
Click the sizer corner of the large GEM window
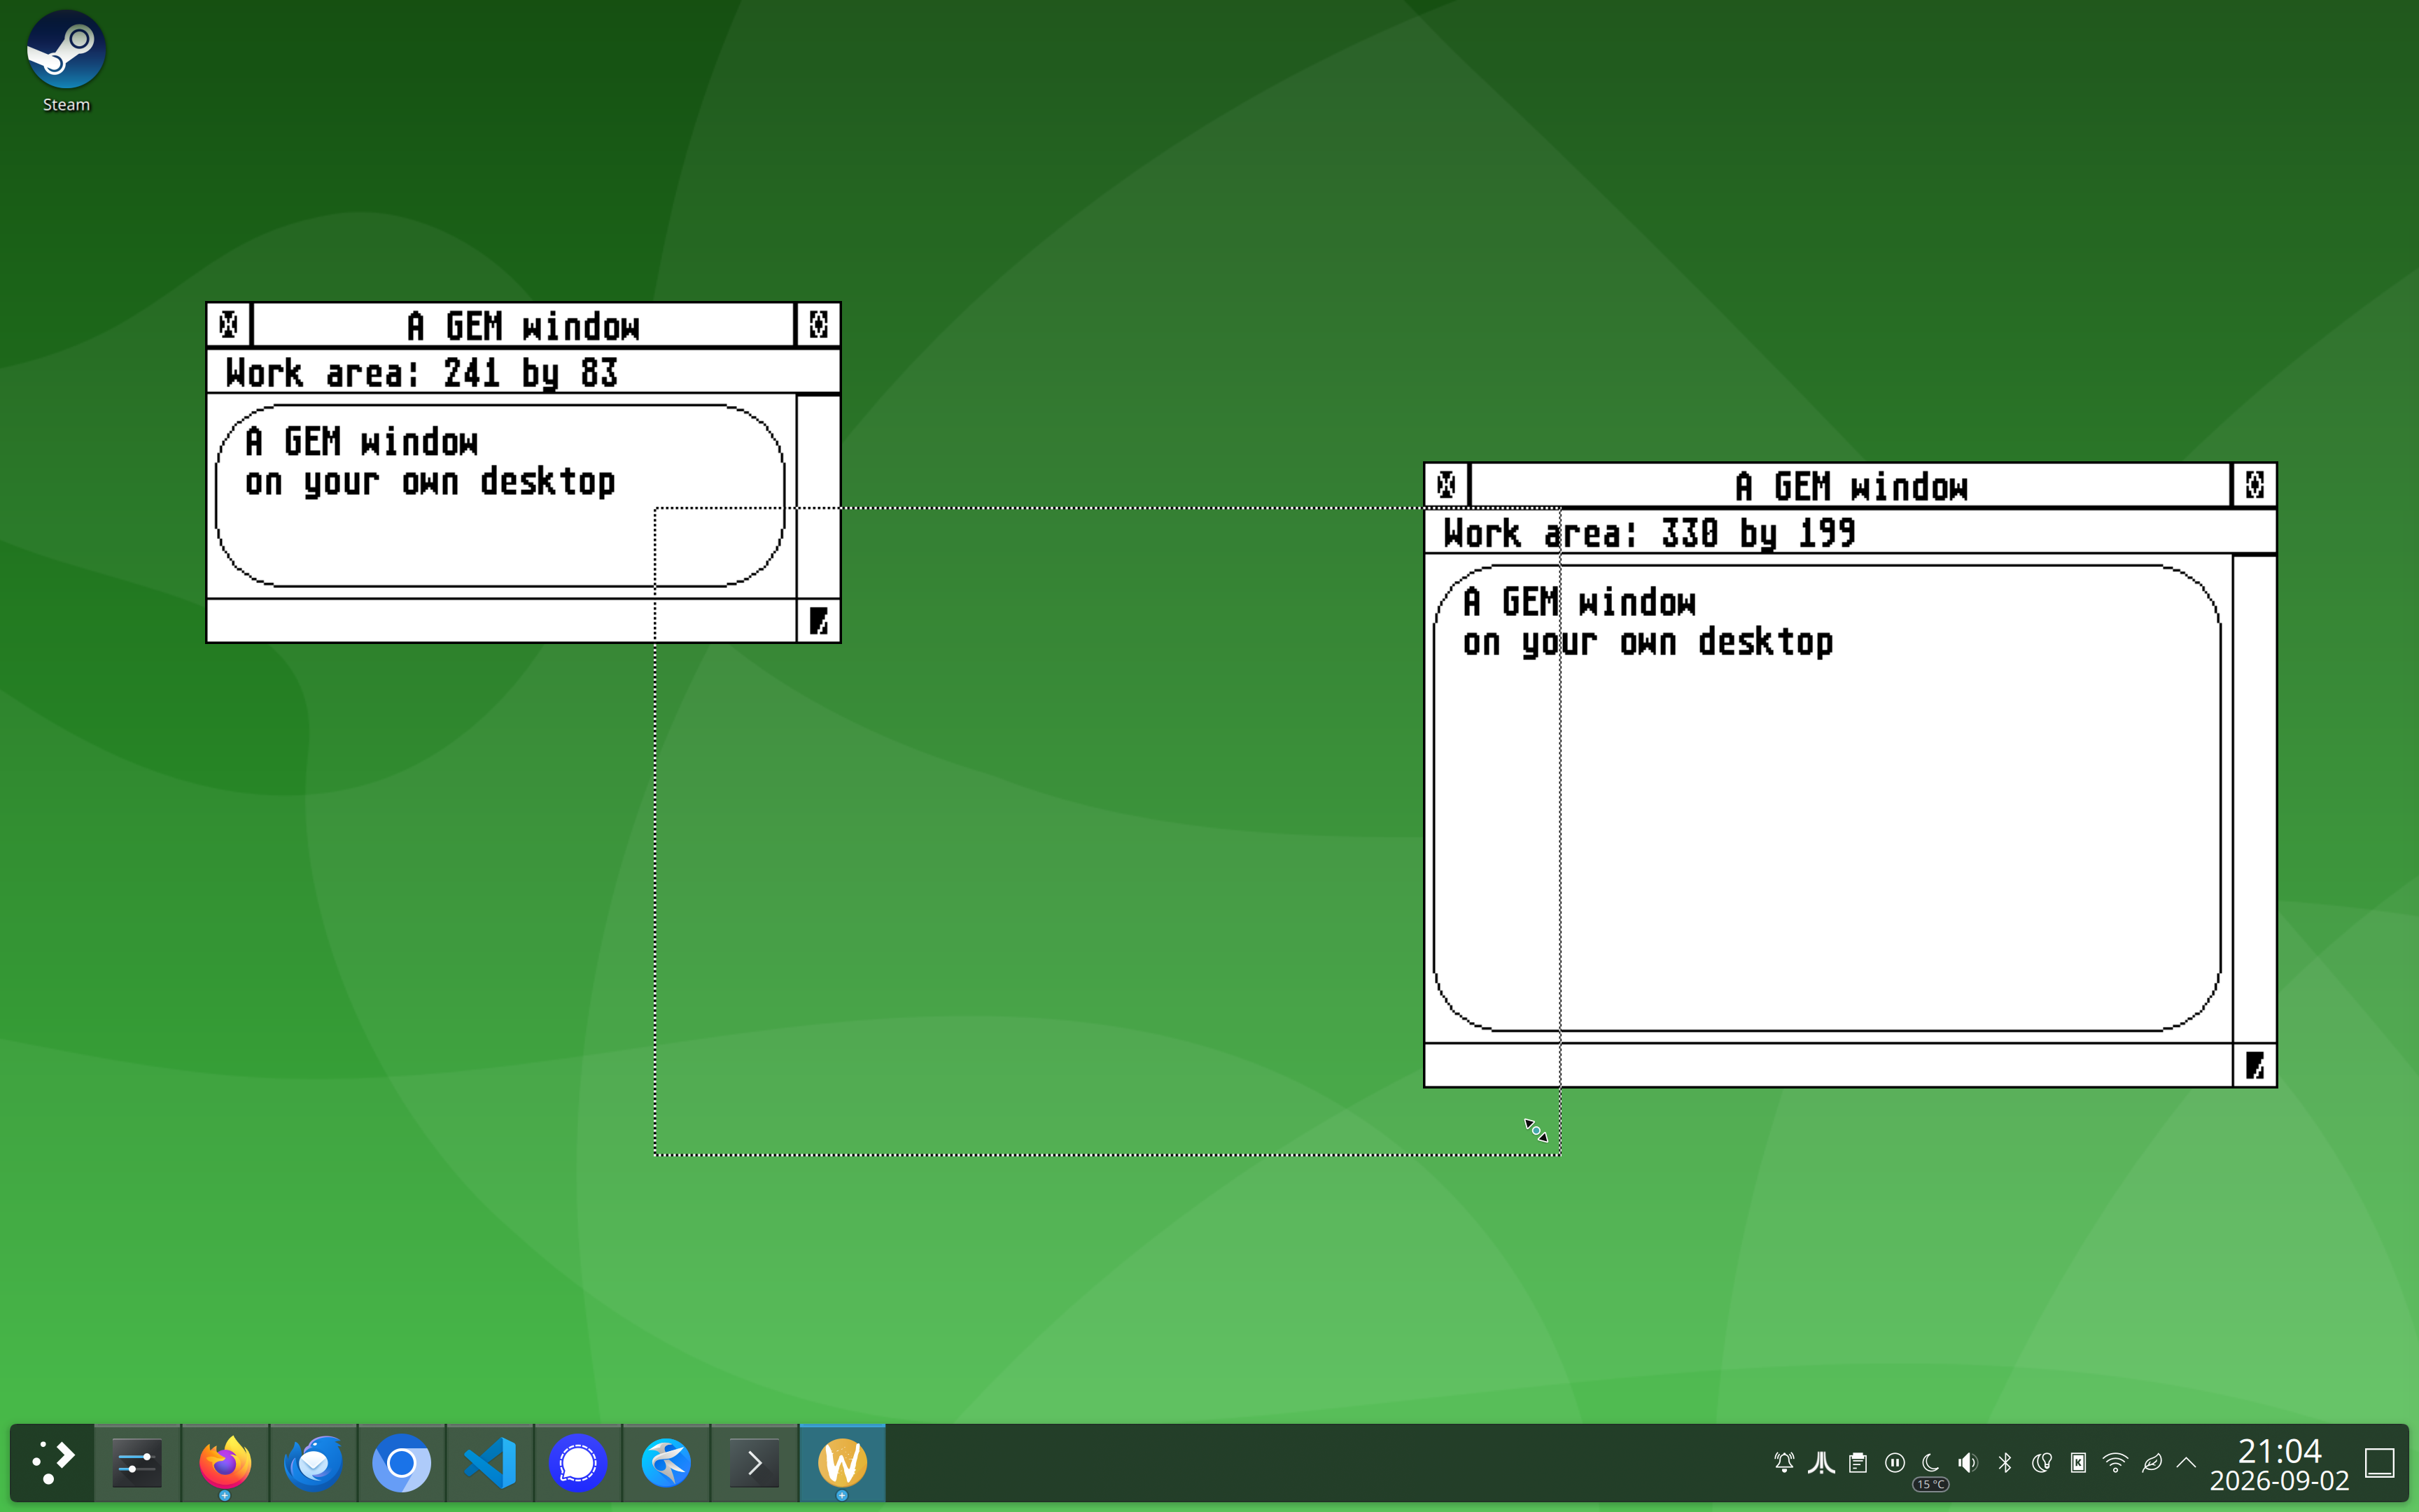click(2254, 1065)
